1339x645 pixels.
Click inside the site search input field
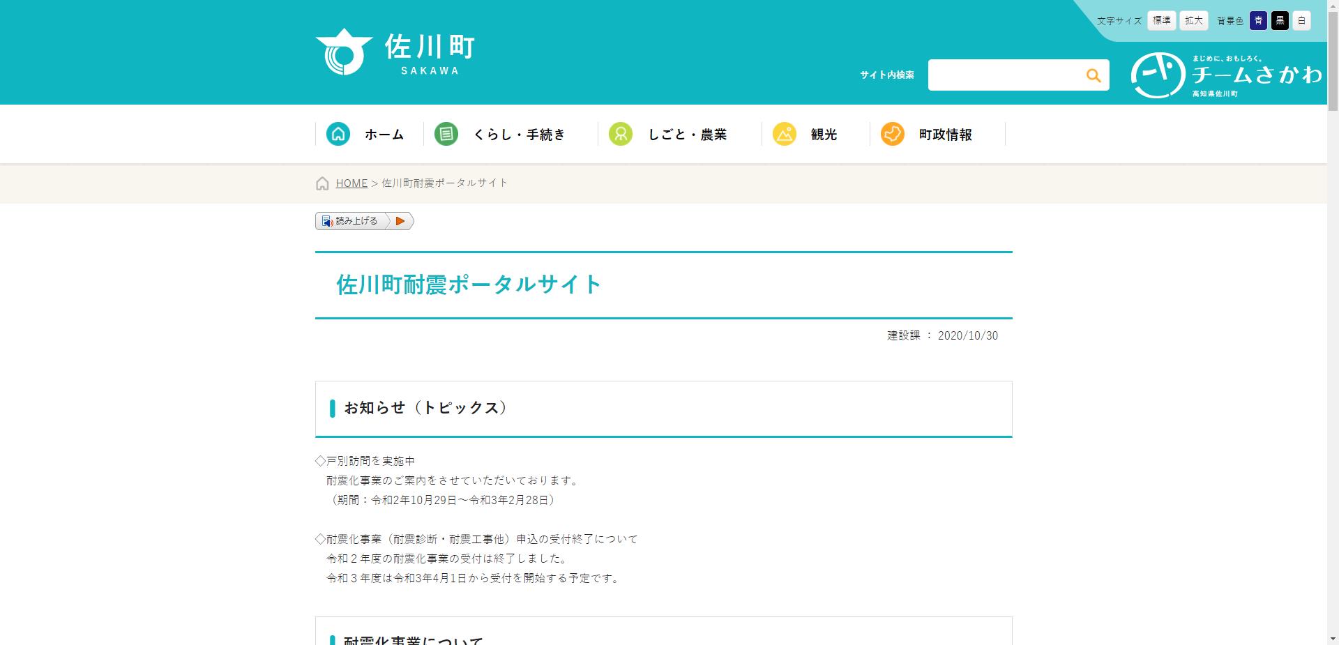point(1004,75)
